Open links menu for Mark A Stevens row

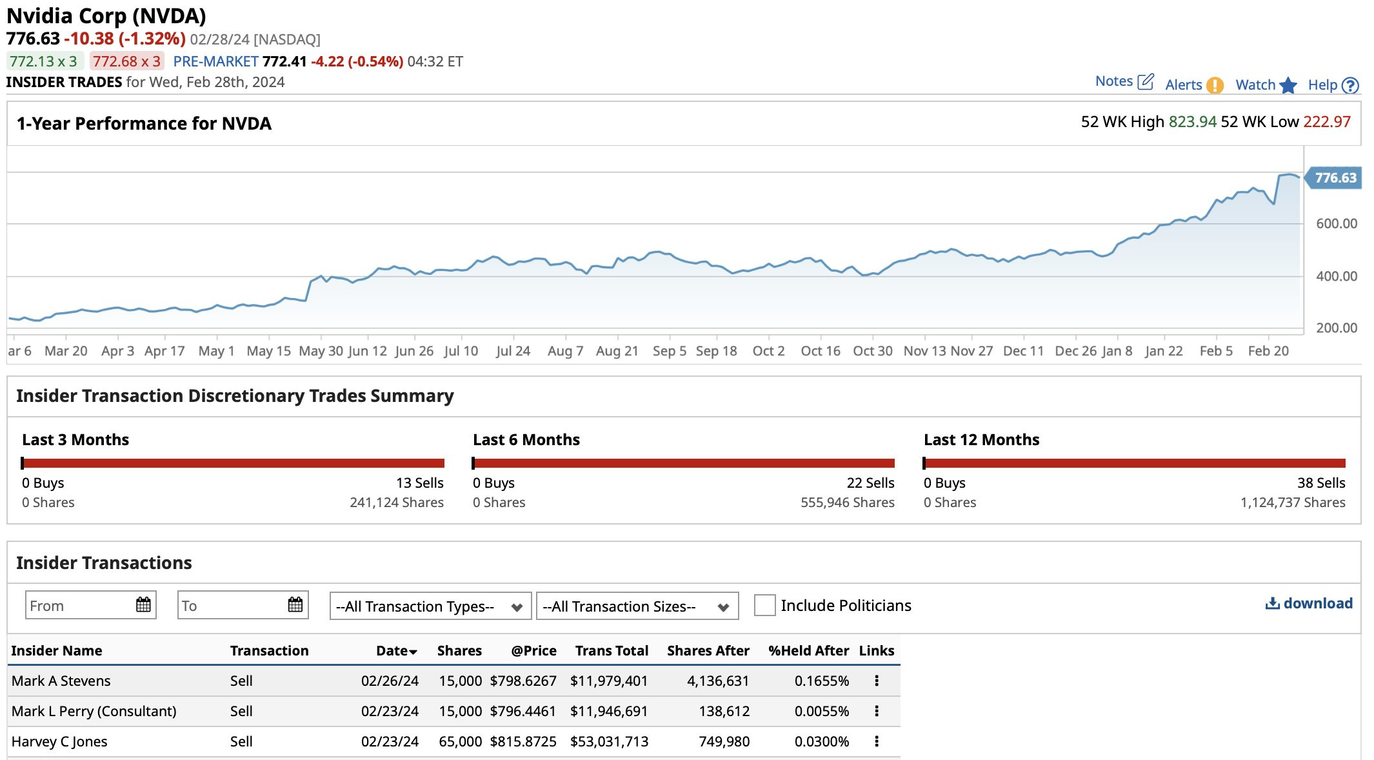tap(877, 681)
